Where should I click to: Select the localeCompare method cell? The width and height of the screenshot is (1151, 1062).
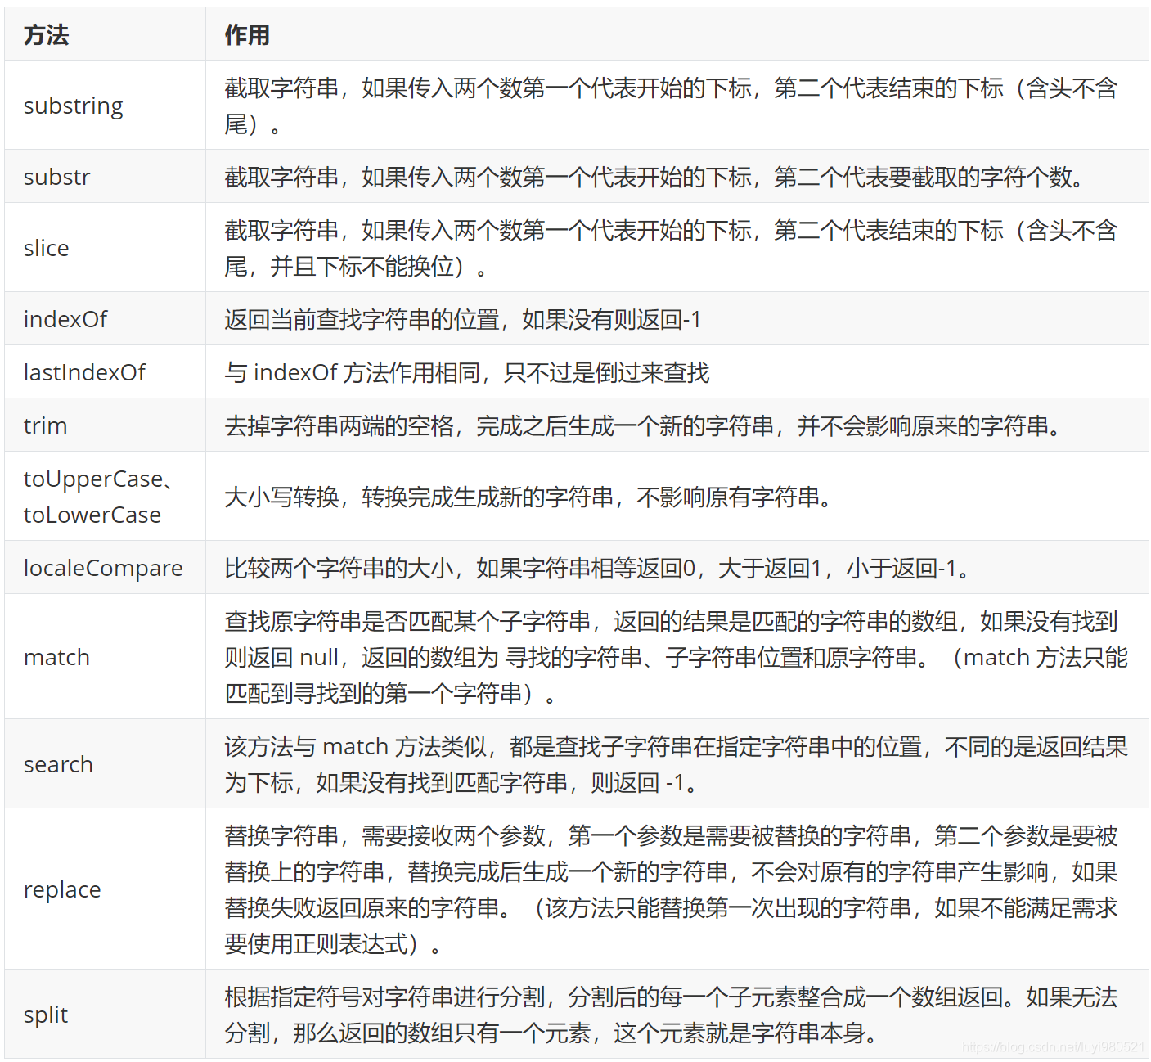coord(103,568)
